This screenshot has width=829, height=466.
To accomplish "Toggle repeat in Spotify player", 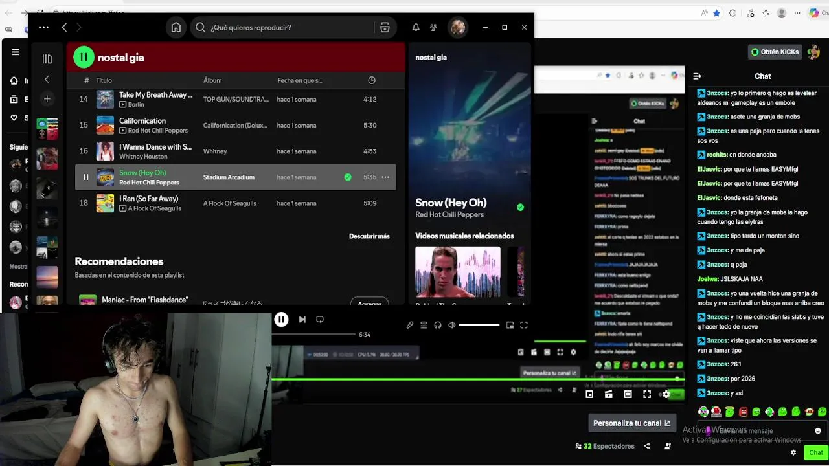I will point(320,319).
